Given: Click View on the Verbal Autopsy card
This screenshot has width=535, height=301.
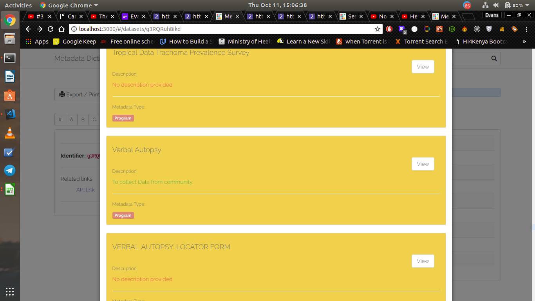Looking at the screenshot, I should tap(423, 164).
